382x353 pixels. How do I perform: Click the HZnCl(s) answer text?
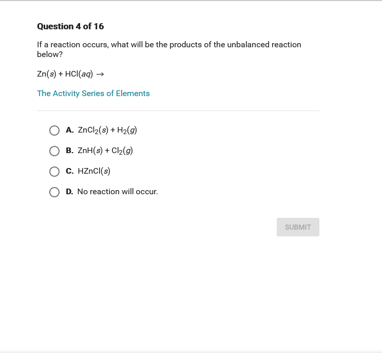tap(94, 171)
